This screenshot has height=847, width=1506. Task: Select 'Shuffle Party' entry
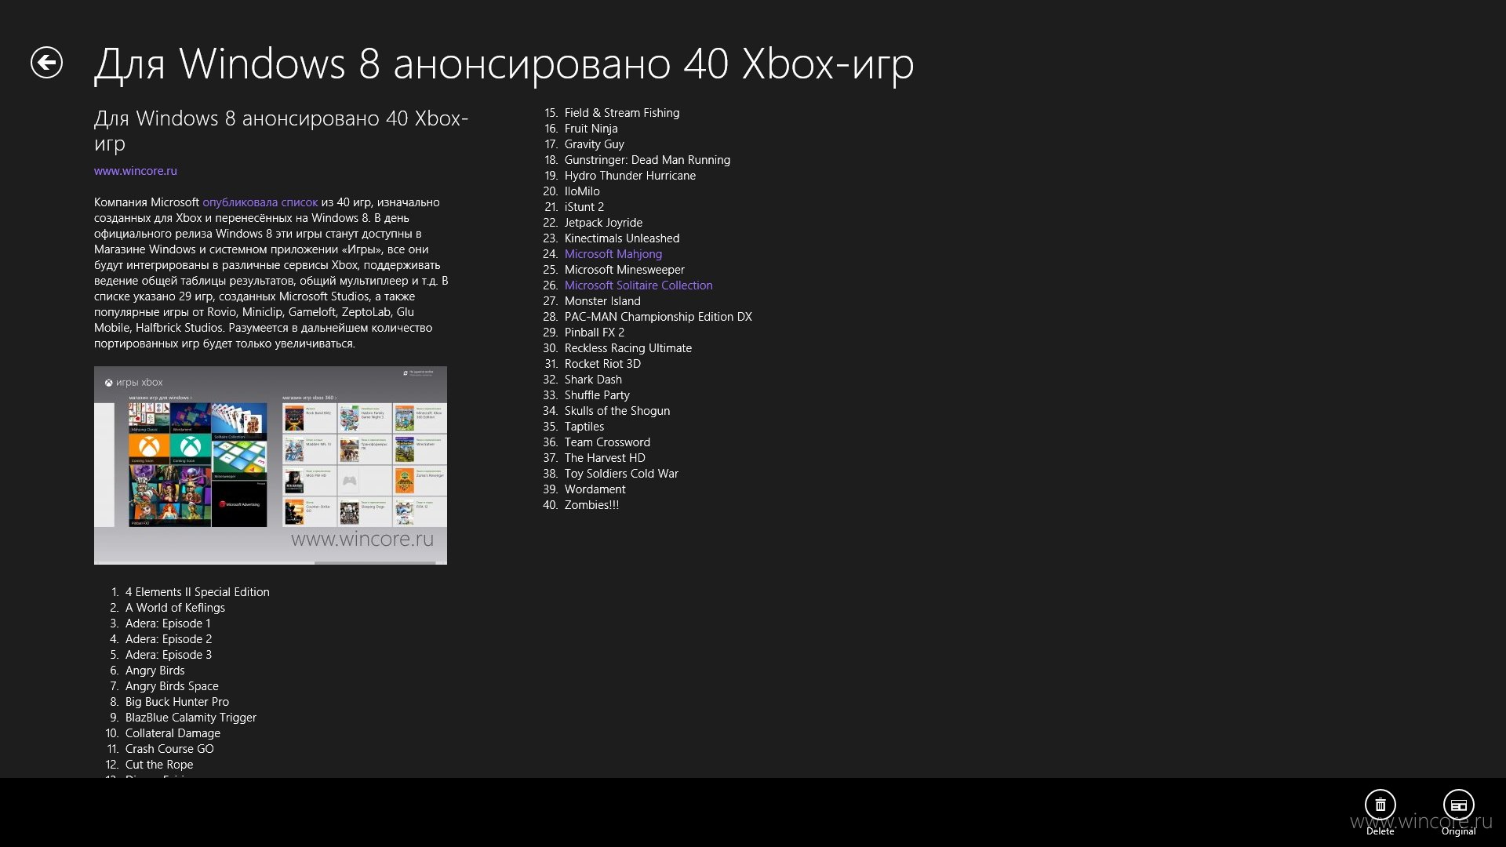click(597, 395)
